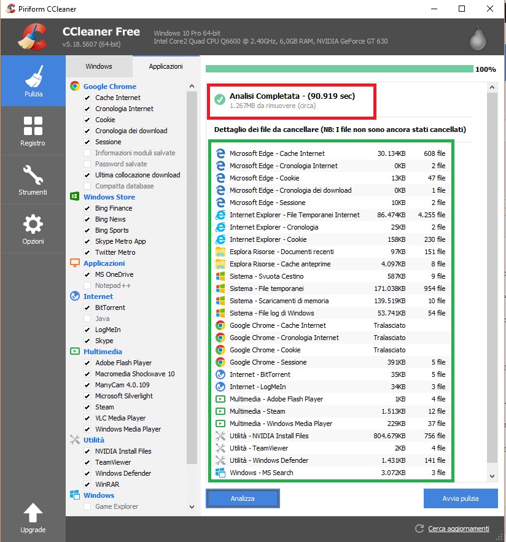Click the NVIDIA Install Files result icon
The height and width of the screenshot is (542, 506).
[220, 436]
